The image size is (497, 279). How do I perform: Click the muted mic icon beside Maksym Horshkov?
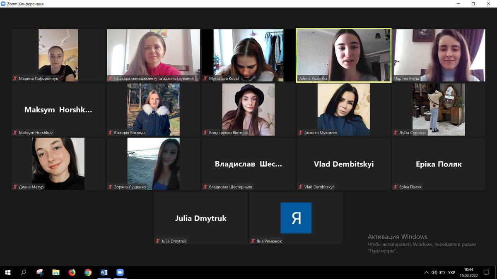pyautogui.click(x=15, y=133)
